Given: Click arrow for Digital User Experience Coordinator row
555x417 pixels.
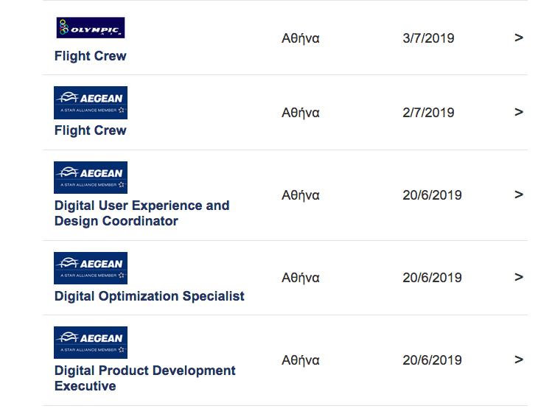Looking at the screenshot, I should 519,195.
